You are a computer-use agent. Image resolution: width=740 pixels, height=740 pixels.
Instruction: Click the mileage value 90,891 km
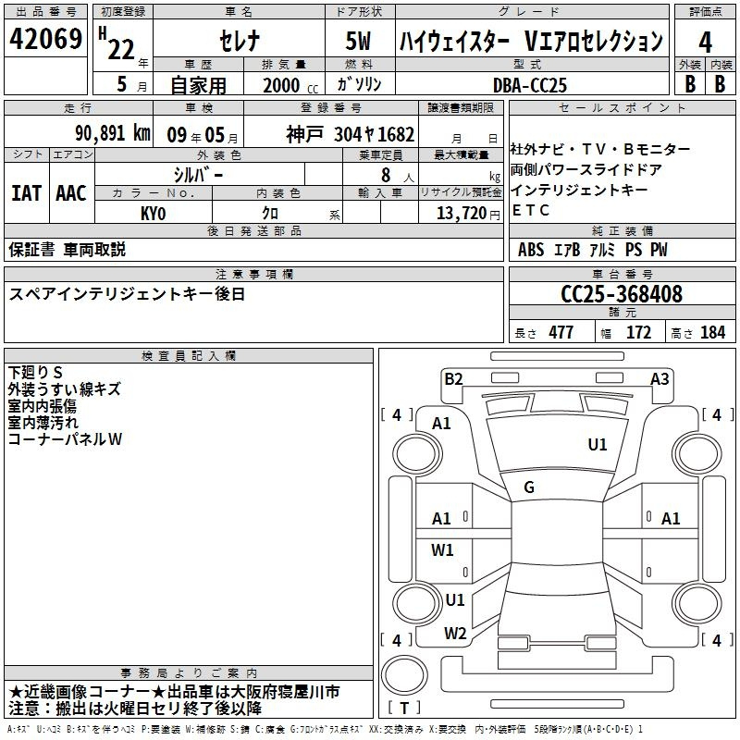(x=113, y=133)
